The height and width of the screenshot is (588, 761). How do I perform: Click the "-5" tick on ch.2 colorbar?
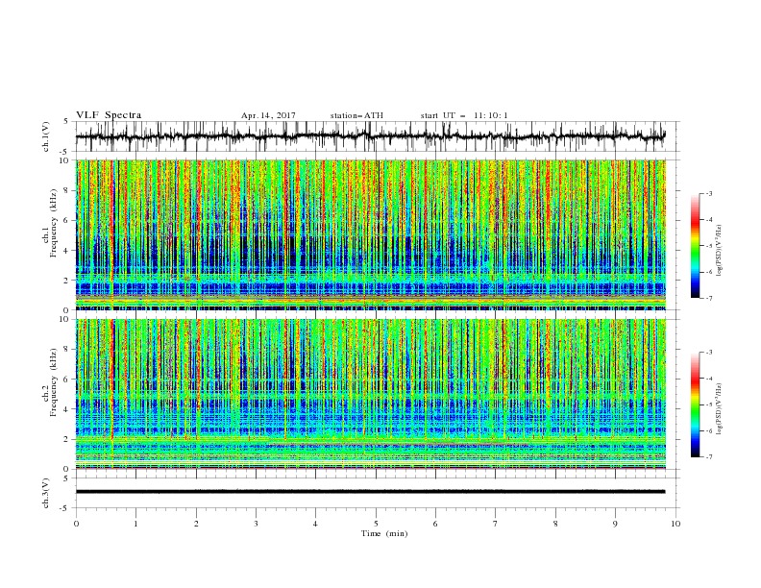[x=708, y=404]
